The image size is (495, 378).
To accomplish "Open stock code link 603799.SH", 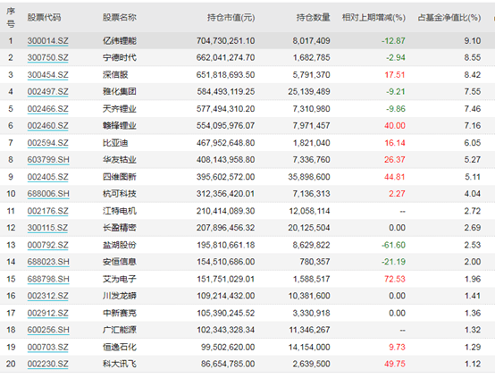I will [48, 160].
